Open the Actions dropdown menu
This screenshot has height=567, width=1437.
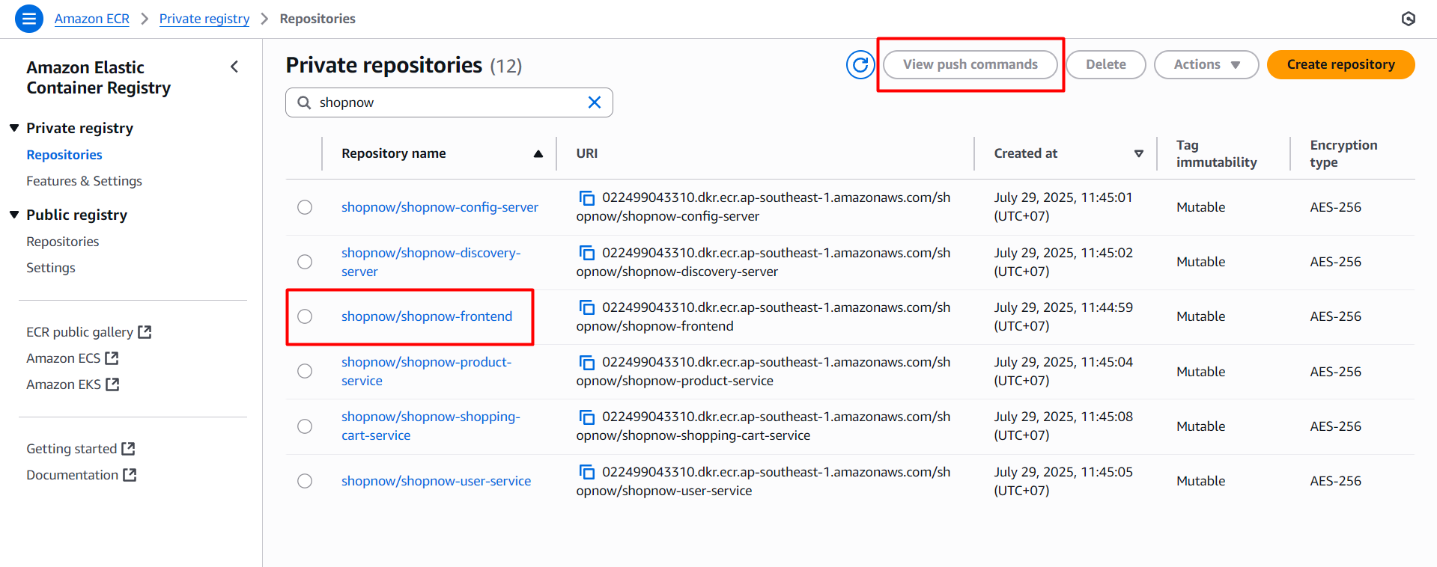click(1206, 65)
